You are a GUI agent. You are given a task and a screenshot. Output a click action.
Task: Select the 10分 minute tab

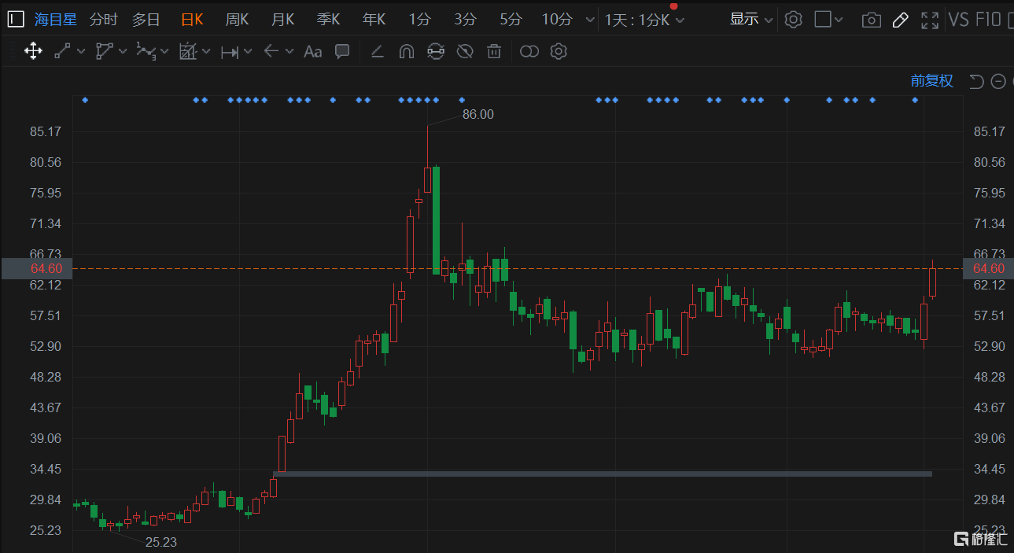[557, 20]
